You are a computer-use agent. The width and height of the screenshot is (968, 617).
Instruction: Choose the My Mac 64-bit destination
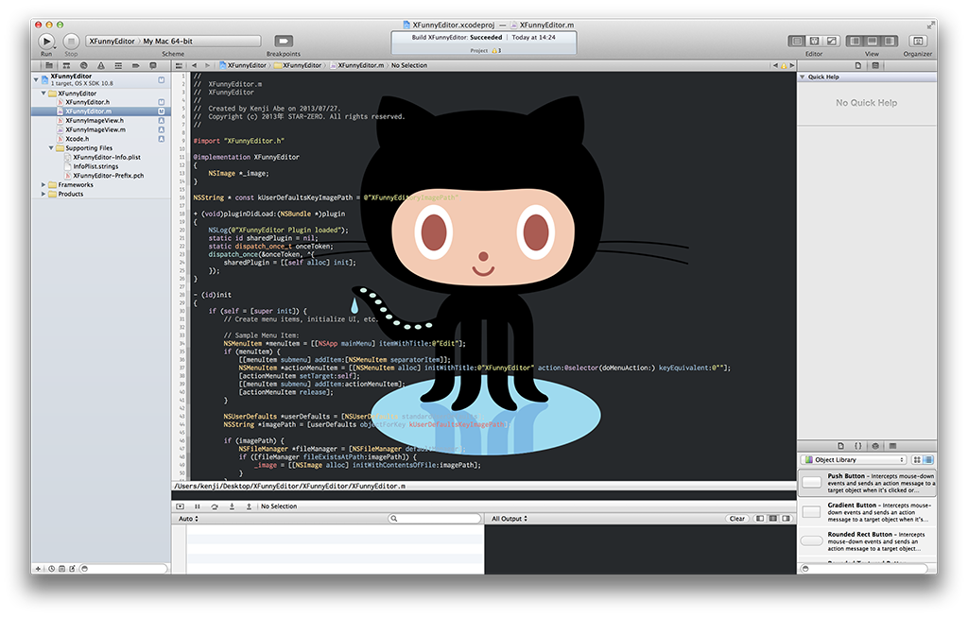(168, 42)
